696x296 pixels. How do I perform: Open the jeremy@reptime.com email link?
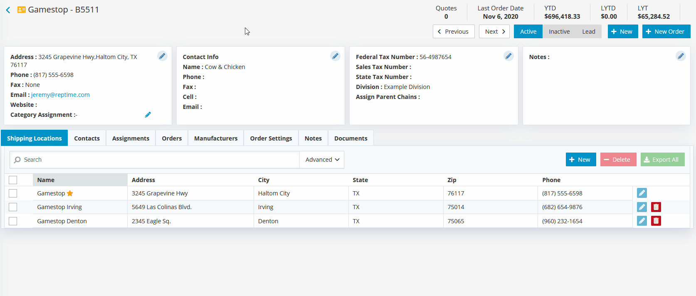60,95
